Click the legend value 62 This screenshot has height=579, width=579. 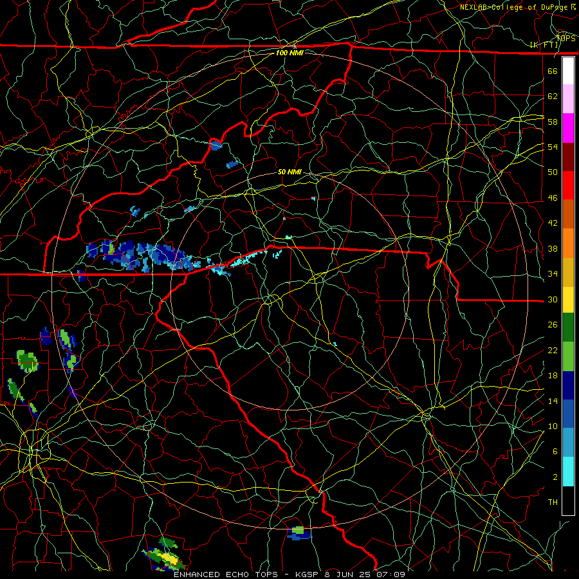553,96
